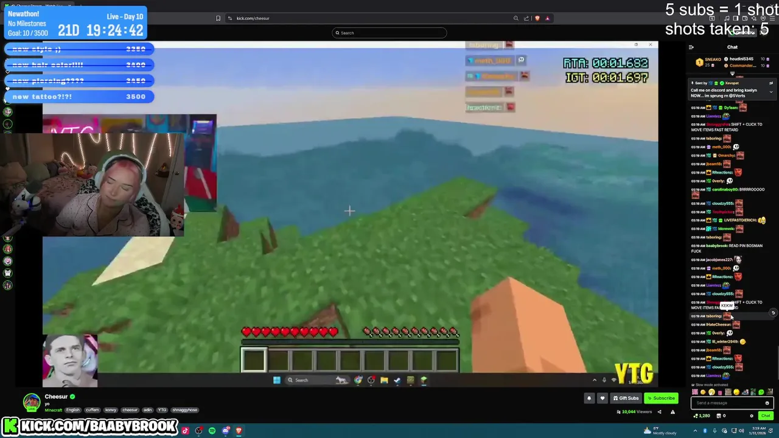Open Brave browser in Windows taskbar
779x438 pixels.
pos(239,431)
